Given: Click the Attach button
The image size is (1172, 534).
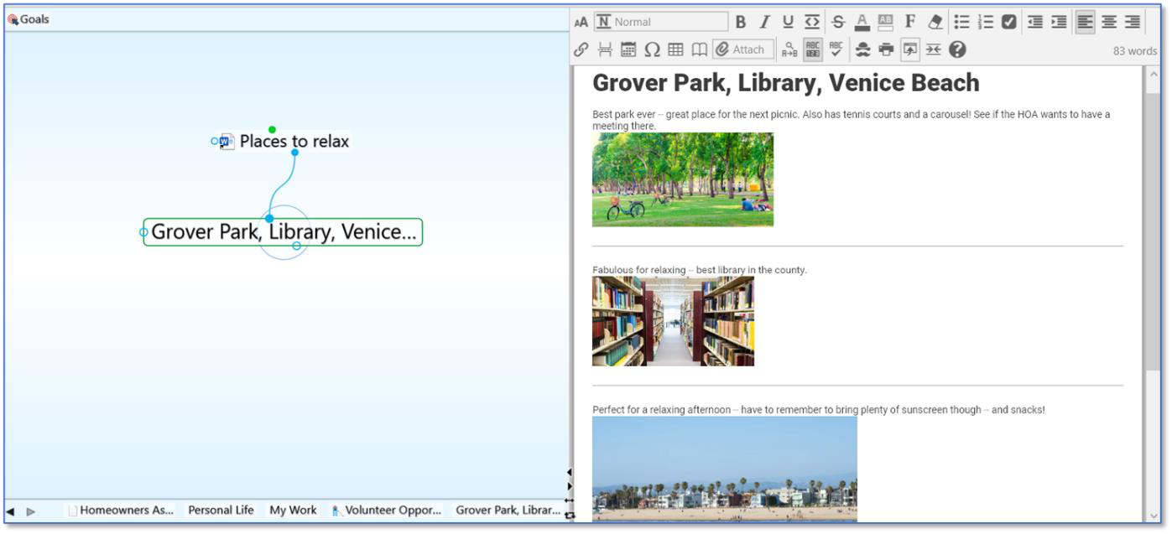Looking at the screenshot, I should pos(743,50).
